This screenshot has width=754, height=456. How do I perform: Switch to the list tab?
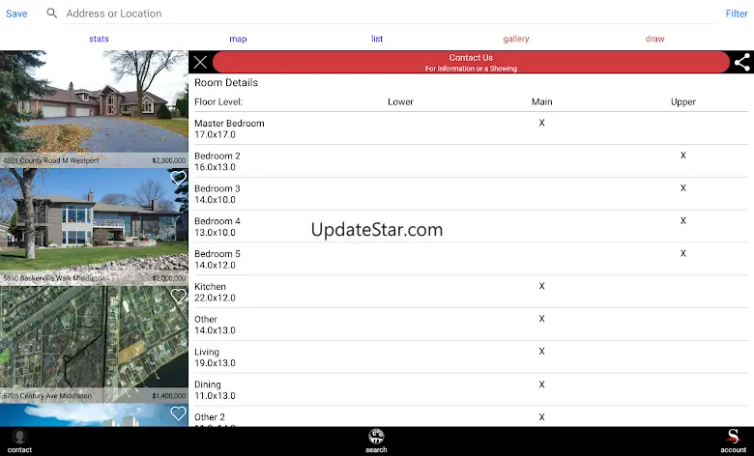point(377,39)
